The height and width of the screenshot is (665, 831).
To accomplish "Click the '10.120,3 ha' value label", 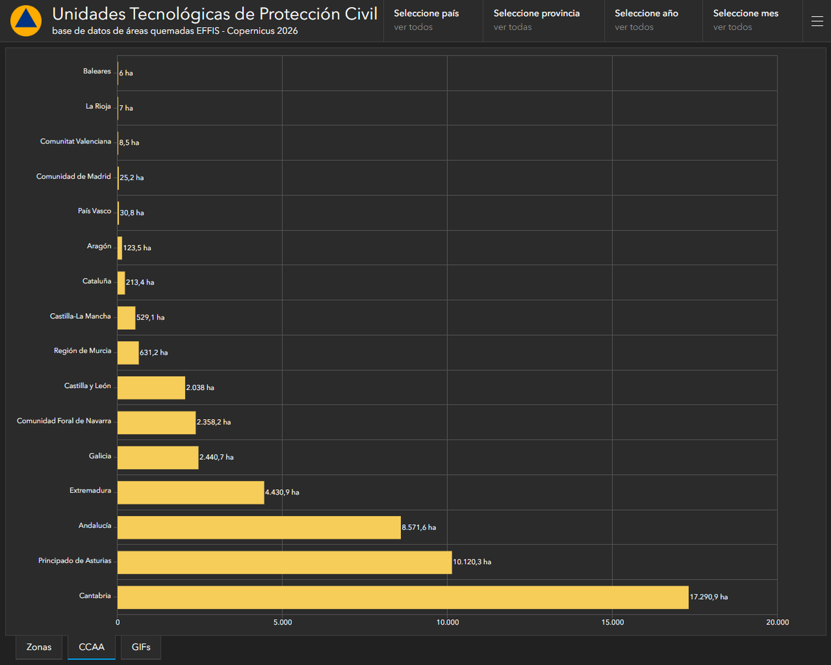I will (x=472, y=562).
